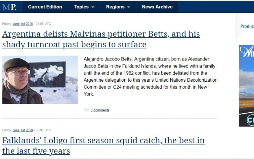Click the MP logo in header
Image resolution: width=254 pixels, height=159 pixels.
coord(9,7)
